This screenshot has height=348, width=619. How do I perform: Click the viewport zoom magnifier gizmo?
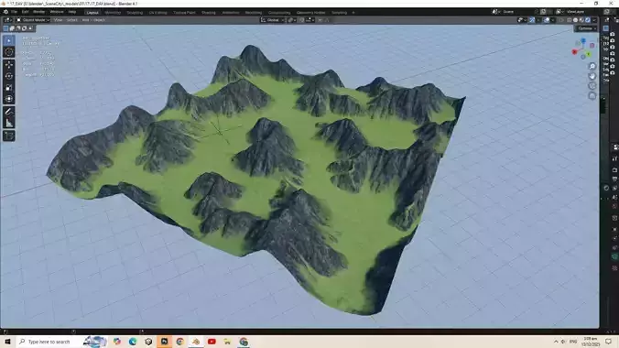click(x=592, y=66)
